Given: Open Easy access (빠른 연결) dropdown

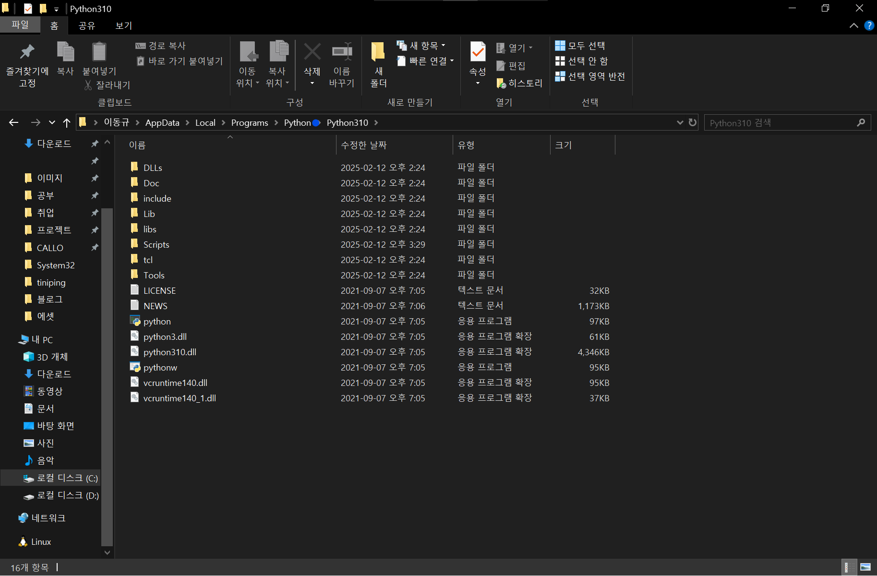Looking at the screenshot, I should (425, 61).
